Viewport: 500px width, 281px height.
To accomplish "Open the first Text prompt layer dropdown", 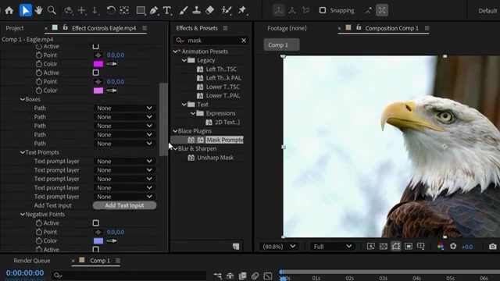I will pos(124,162).
